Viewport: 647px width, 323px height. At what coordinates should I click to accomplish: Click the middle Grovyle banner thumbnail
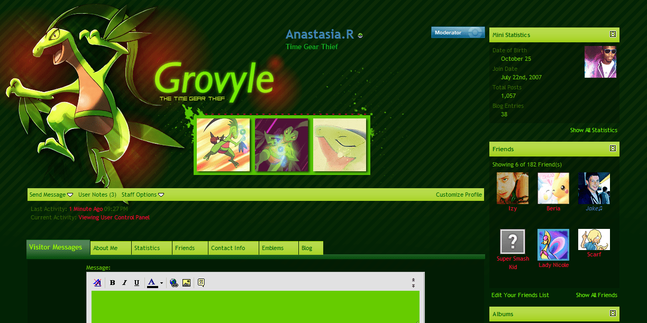pyautogui.click(x=281, y=145)
